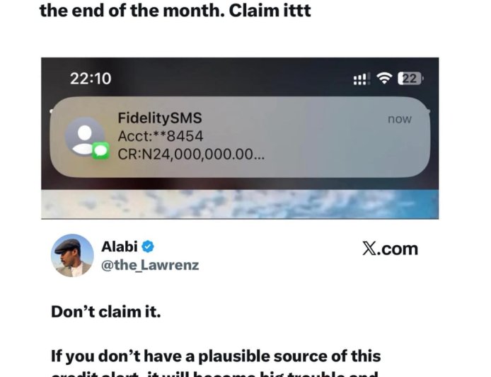Tap the 'now' timestamp on notification
Screen dimensions: 491x377
(400, 119)
